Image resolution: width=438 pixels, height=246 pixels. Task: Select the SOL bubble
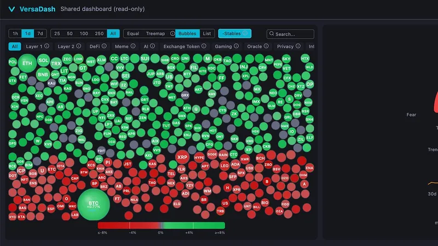point(43,60)
